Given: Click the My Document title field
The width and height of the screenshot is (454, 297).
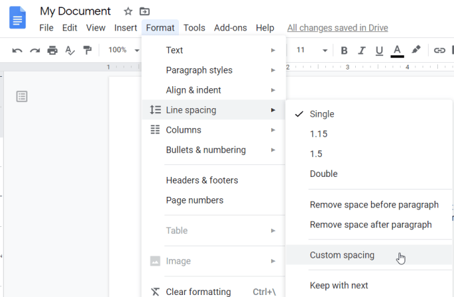Looking at the screenshot, I should pos(75,11).
